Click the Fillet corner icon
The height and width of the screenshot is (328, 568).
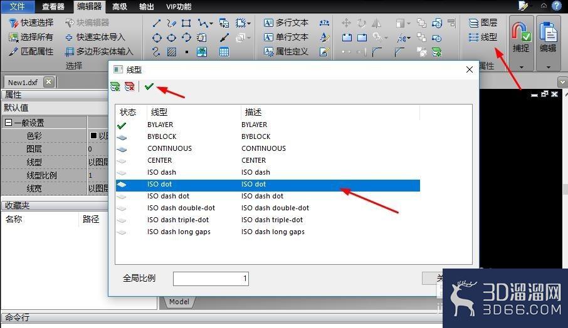point(377,52)
